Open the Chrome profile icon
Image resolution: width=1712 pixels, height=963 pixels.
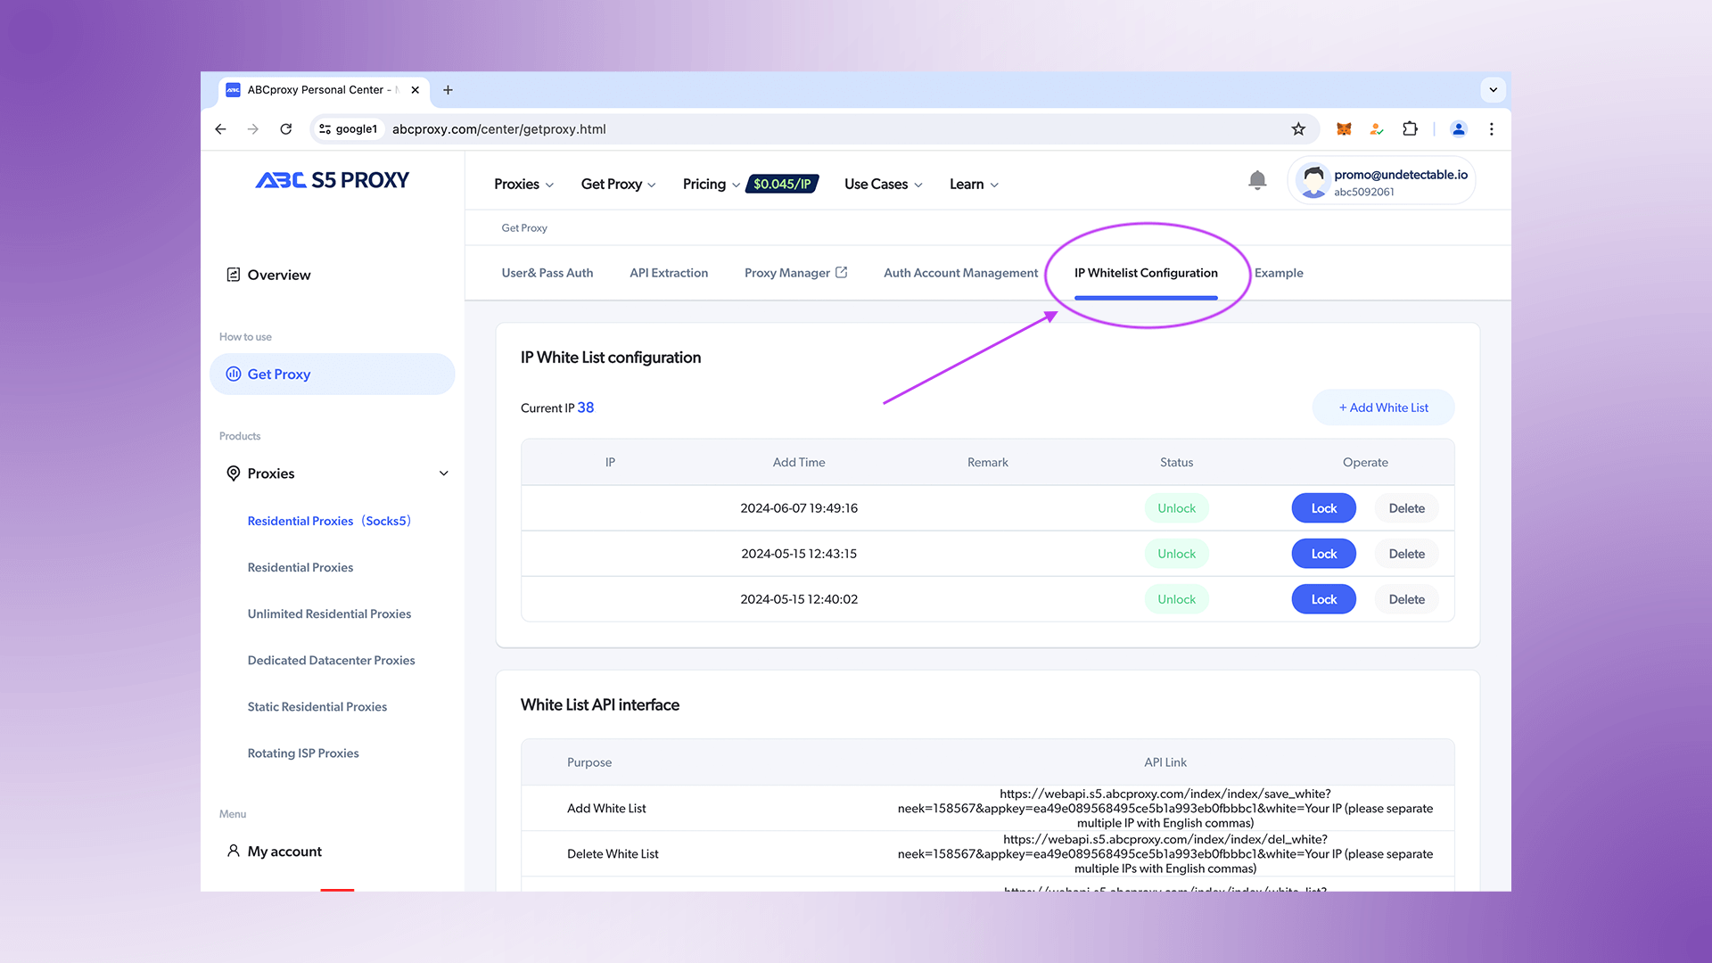(1459, 129)
